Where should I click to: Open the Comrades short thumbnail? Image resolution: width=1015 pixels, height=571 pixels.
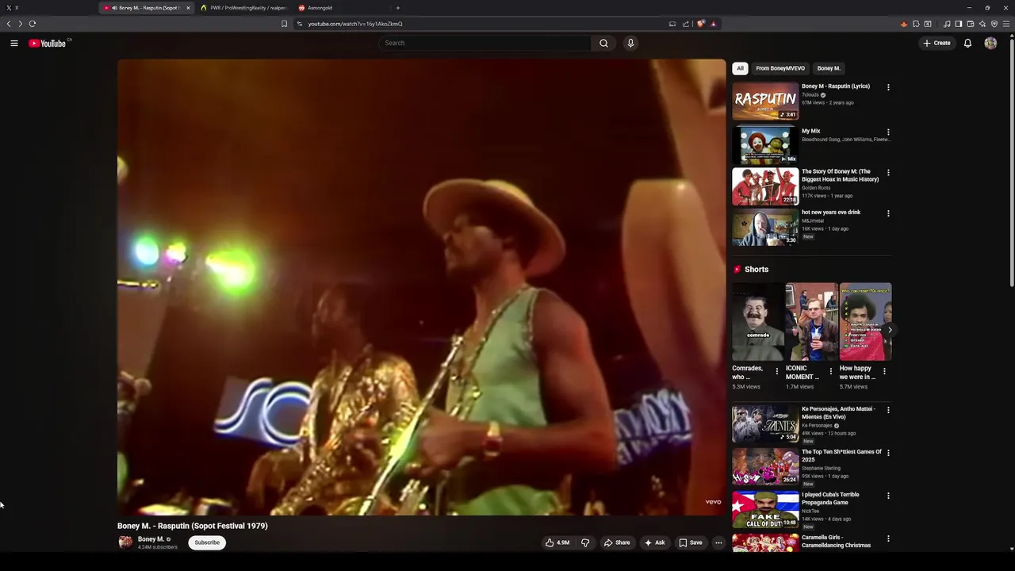pyautogui.click(x=757, y=322)
